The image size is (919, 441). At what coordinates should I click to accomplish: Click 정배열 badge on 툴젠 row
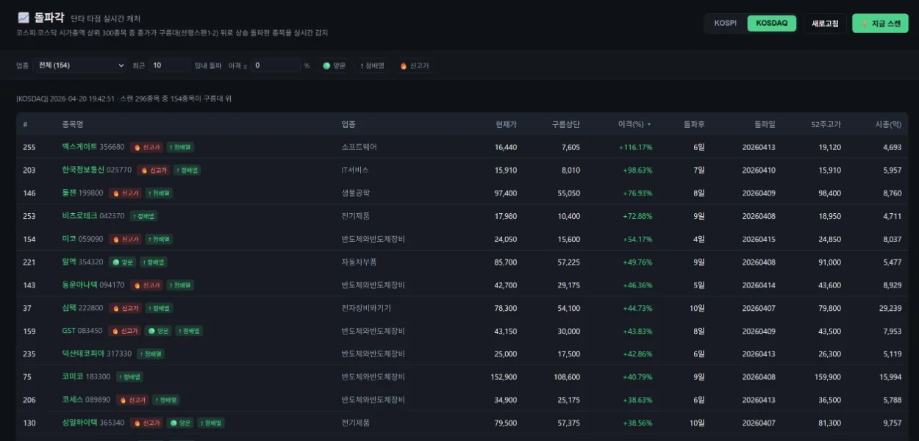coord(159,193)
